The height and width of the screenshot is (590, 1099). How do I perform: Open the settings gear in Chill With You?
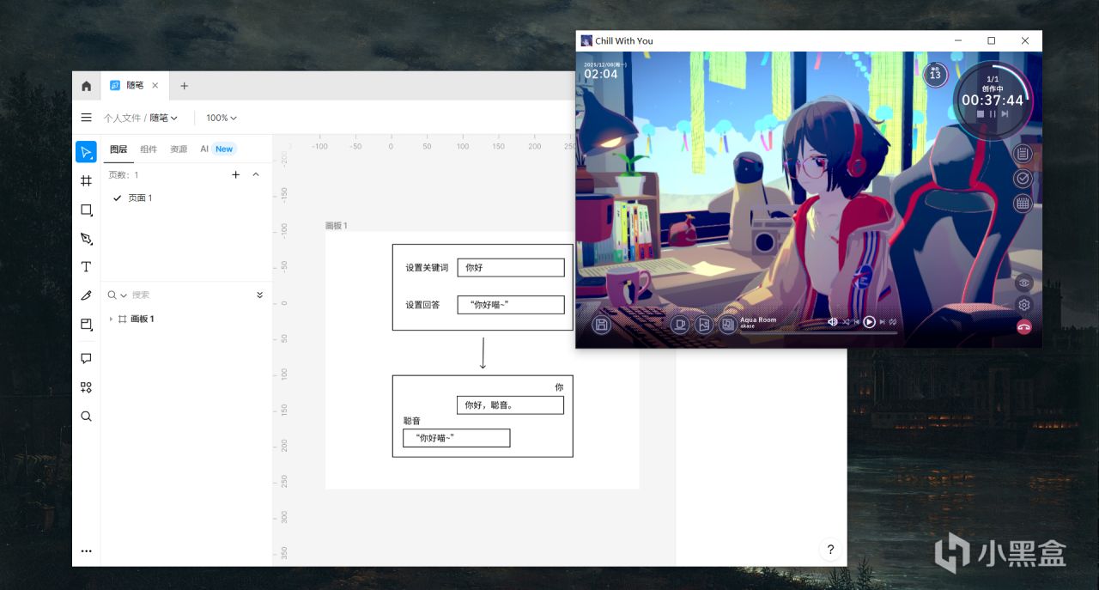(1023, 305)
